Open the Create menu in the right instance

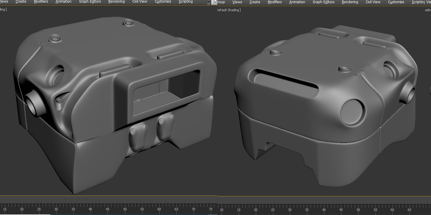pos(255,2)
